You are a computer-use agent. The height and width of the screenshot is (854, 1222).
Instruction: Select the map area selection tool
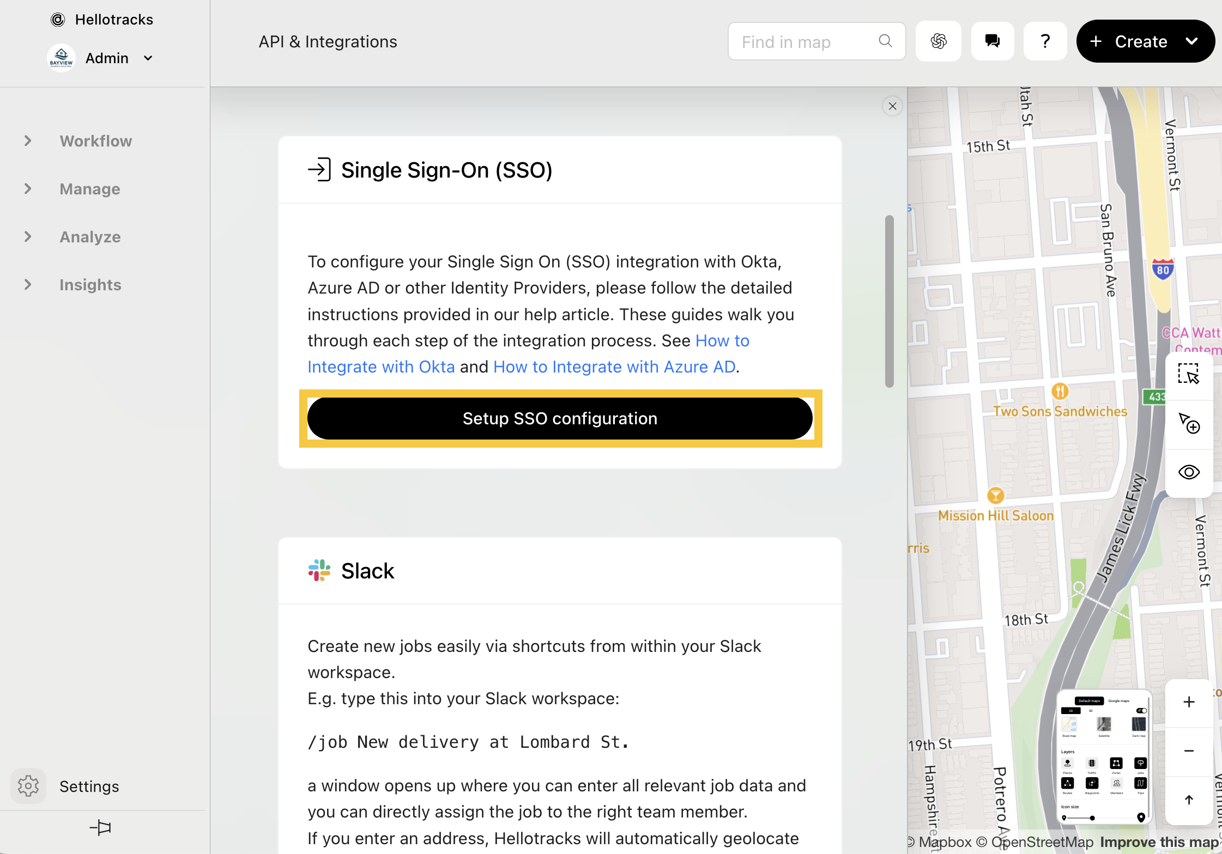pyautogui.click(x=1189, y=375)
